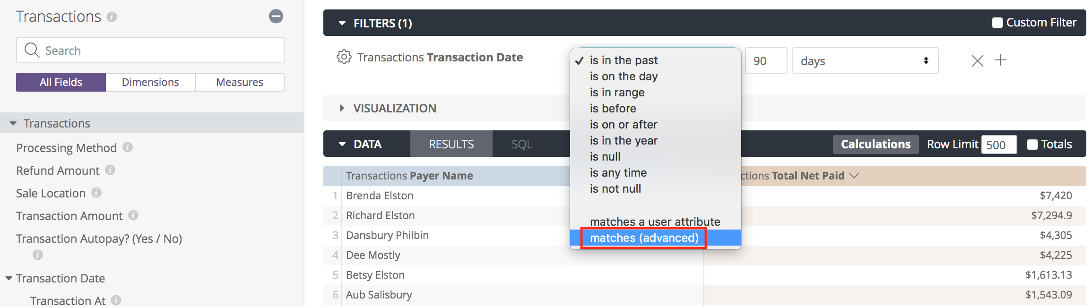The image size is (1092, 307).
Task: Click info icon beside Processing Method
Action: pos(128,147)
